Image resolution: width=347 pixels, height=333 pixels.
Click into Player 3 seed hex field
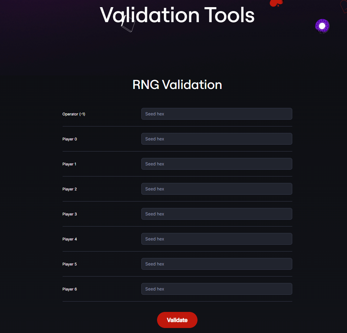(216, 214)
